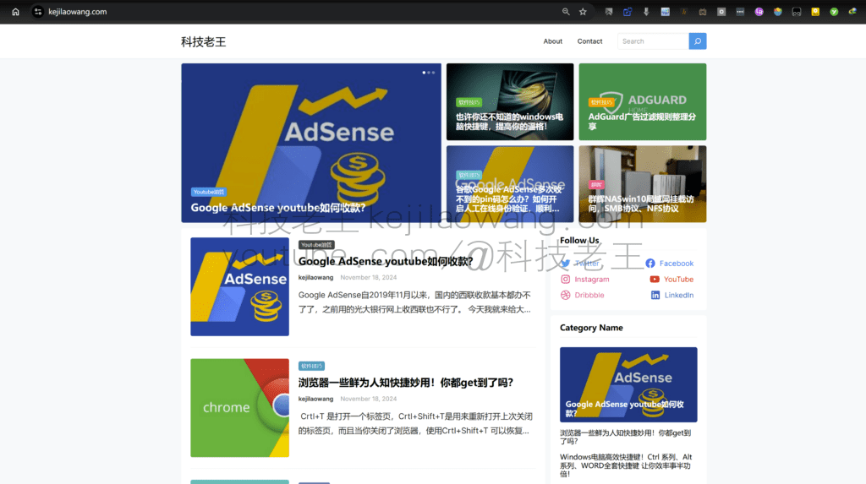
Task: Click the Dribbble ball icon
Action: (x=566, y=296)
